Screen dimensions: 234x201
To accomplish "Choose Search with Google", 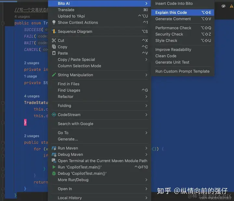I will (99, 124).
